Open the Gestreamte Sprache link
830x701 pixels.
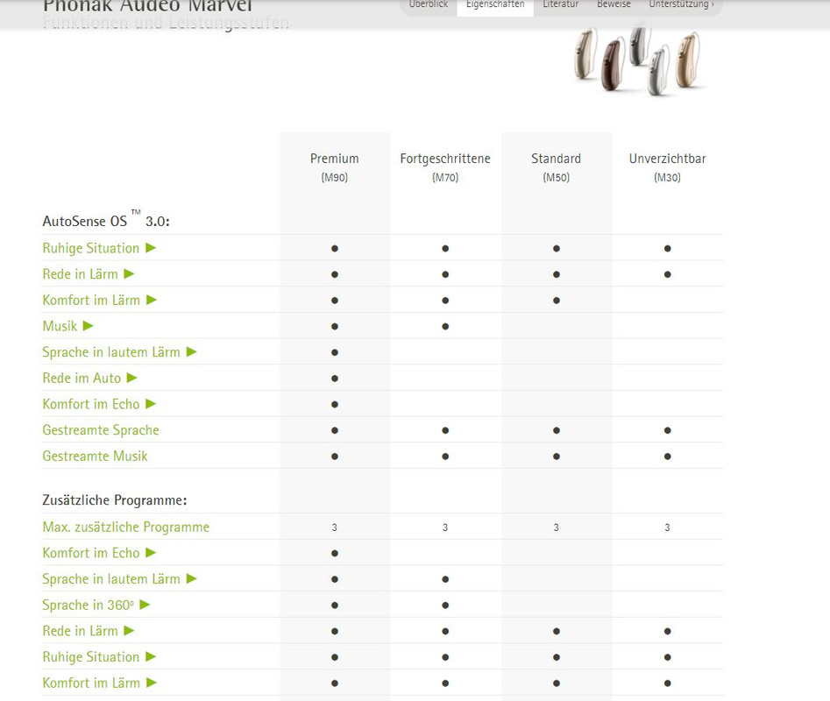click(x=101, y=429)
